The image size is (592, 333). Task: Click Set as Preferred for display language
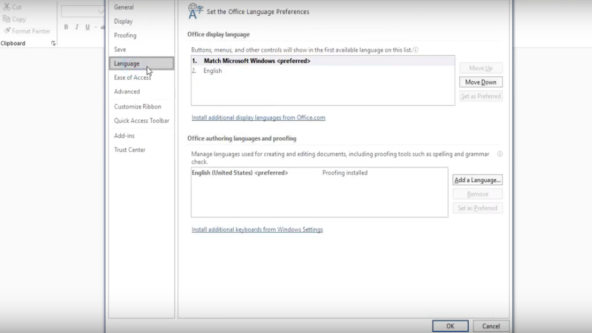(481, 96)
